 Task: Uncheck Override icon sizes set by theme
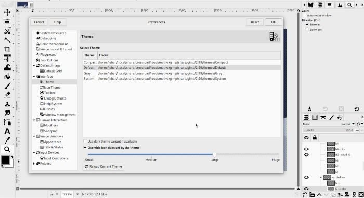85,148
